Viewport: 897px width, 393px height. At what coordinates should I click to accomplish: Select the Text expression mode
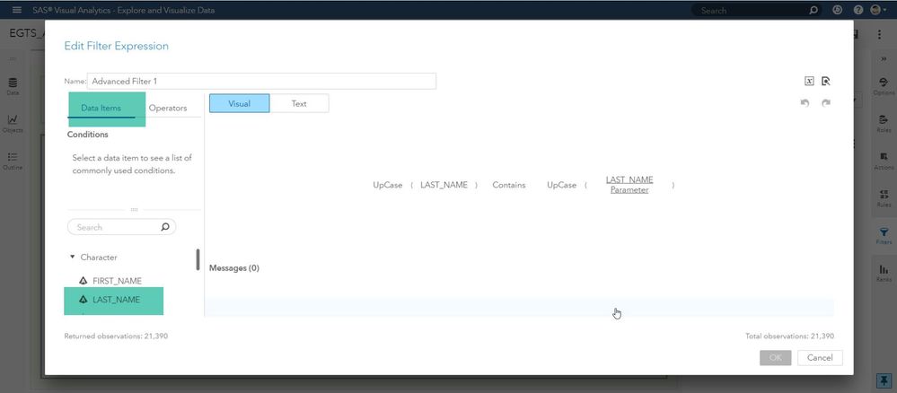point(299,103)
